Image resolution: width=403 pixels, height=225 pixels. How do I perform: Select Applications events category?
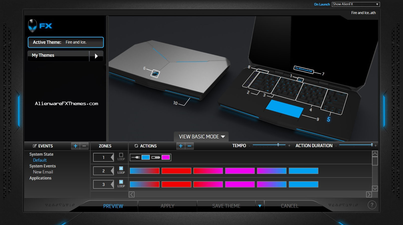[x=40, y=178]
